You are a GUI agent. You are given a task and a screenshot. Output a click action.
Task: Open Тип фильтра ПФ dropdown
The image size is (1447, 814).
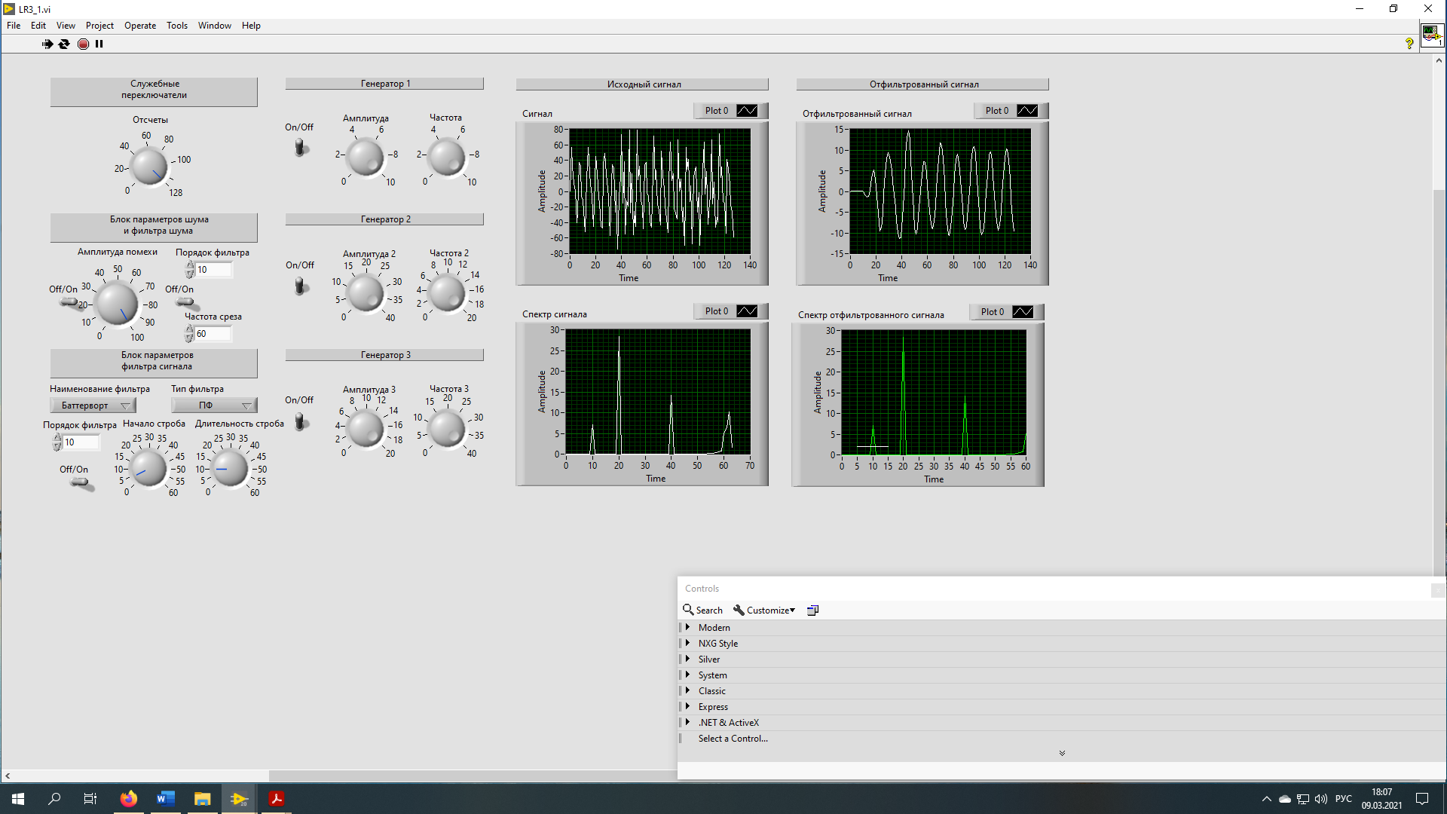[214, 405]
